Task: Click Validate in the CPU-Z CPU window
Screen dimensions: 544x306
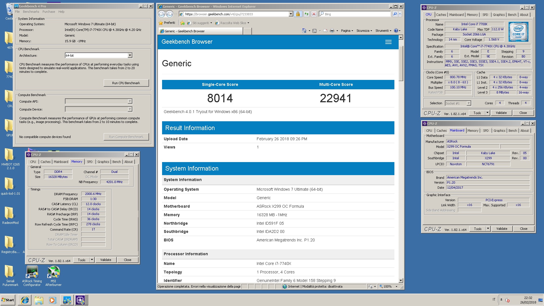Action: (x=501, y=113)
